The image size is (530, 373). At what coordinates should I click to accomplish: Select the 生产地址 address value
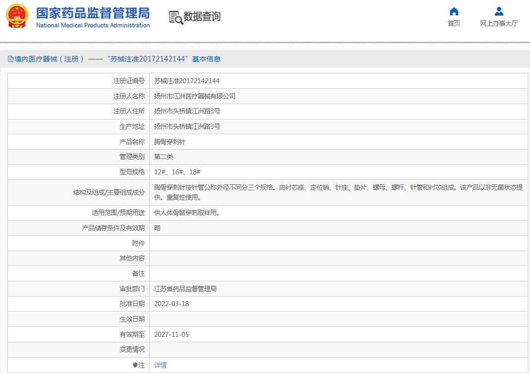pyautogui.click(x=187, y=126)
